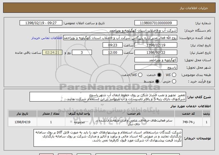Screen dimensions: 219x155
Task: Select the خدمت radio button
Action: [159, 75]
